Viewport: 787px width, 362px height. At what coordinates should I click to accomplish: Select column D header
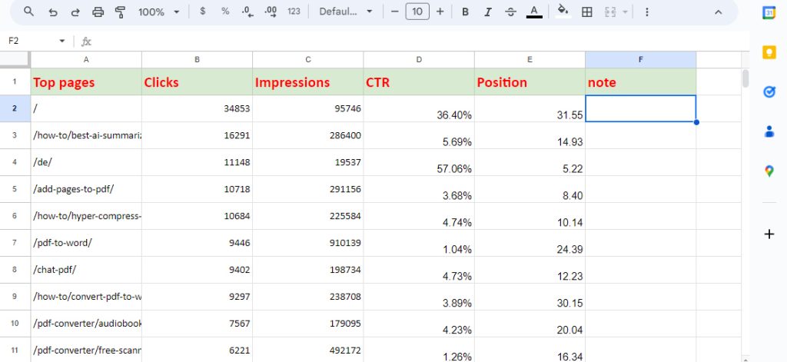click(x=419, y=59)
